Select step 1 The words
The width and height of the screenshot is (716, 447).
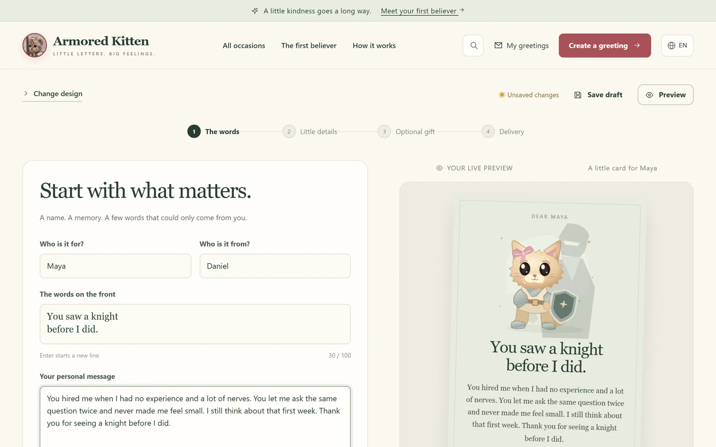click(x=213, y=131)
